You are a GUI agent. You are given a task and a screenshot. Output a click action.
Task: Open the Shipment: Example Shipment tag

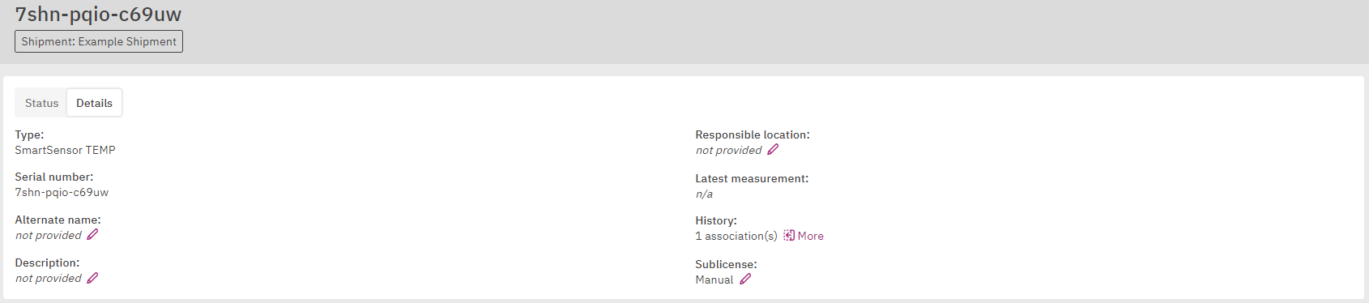click(x=99, y=41)
